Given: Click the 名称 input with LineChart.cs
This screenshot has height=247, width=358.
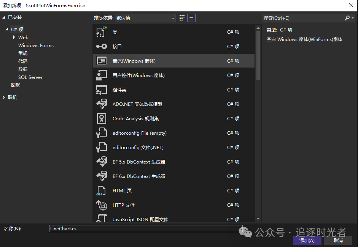Looking at the screenshot, I should 146,228.
